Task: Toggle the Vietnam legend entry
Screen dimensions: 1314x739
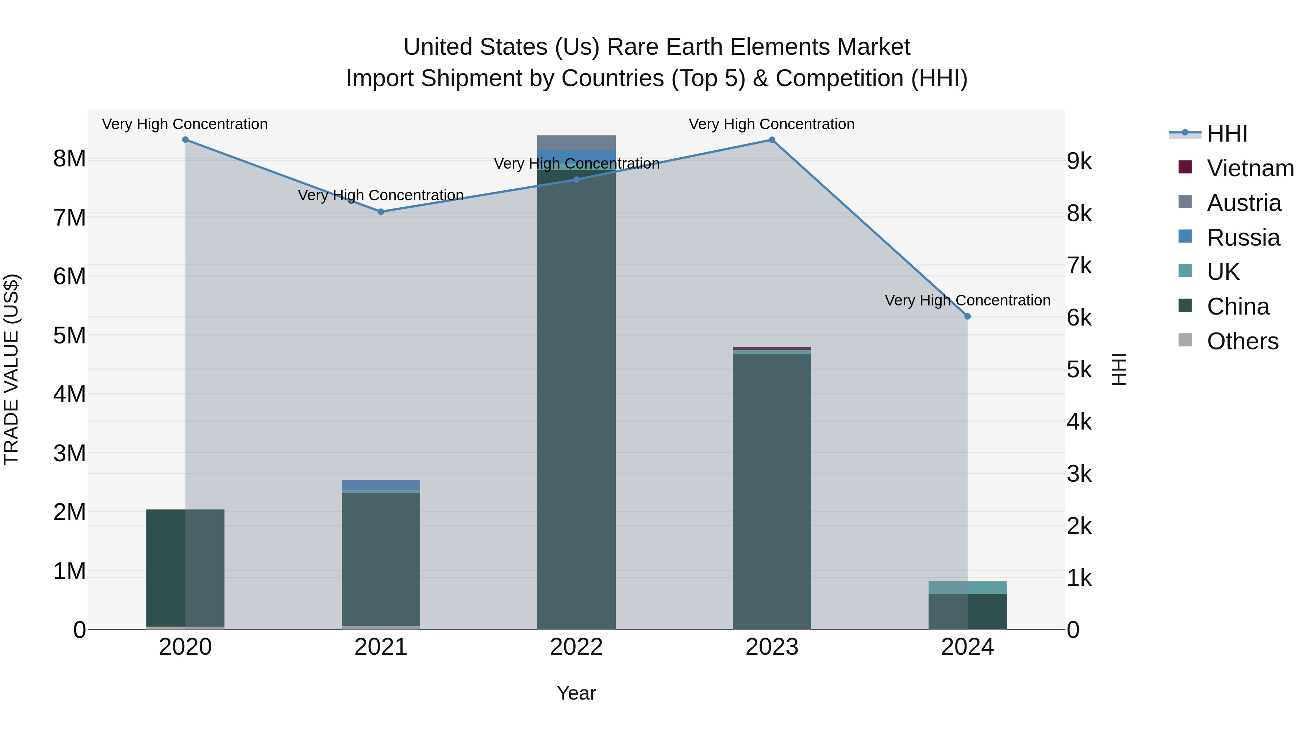Action: pyautogui.click(x=1236, y=168)
